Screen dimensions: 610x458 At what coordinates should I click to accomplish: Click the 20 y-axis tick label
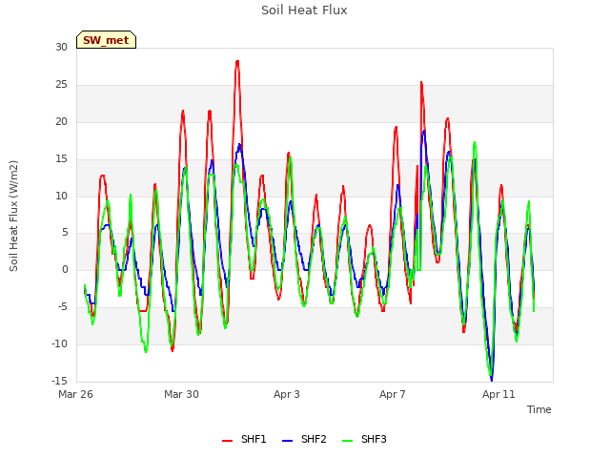pos(61,122)
